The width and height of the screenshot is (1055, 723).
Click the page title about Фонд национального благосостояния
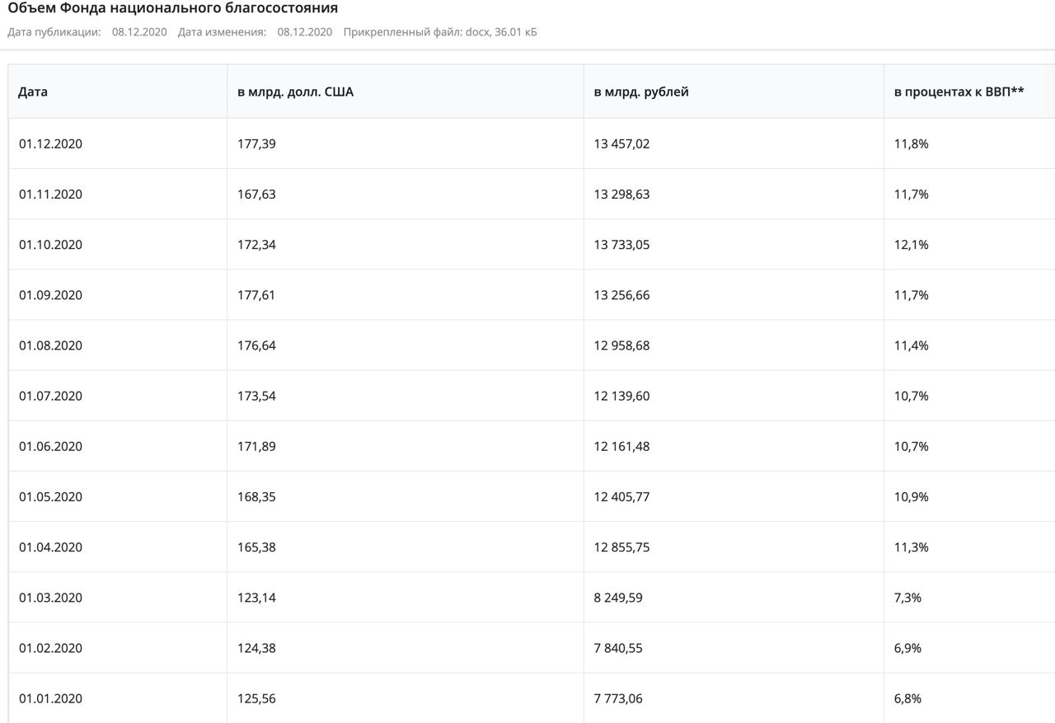172,8
